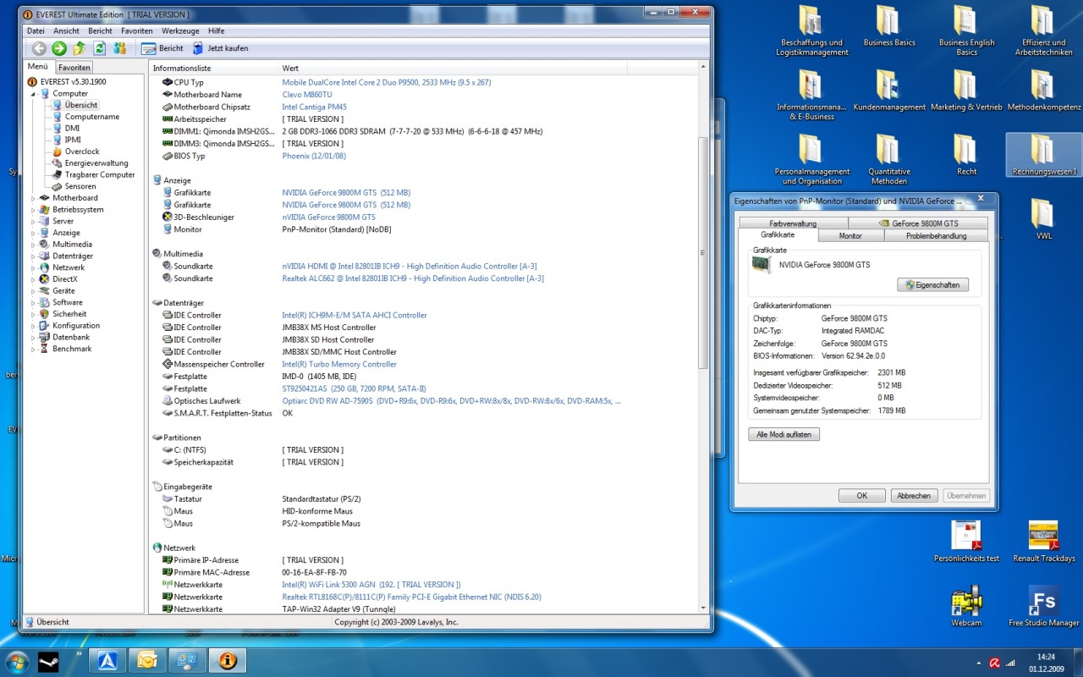Image resolution: width=1083 pixels, height=677 pixels.
Task: Expand the Multimedia tree node
Action: [x=34, y=245]
